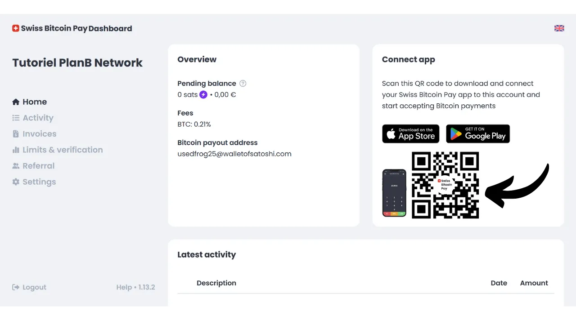This screenshot has height=320, width=576.
Task: Click the Download on the App Store badge
Action: pyautogui.click(x=410, y=133)
